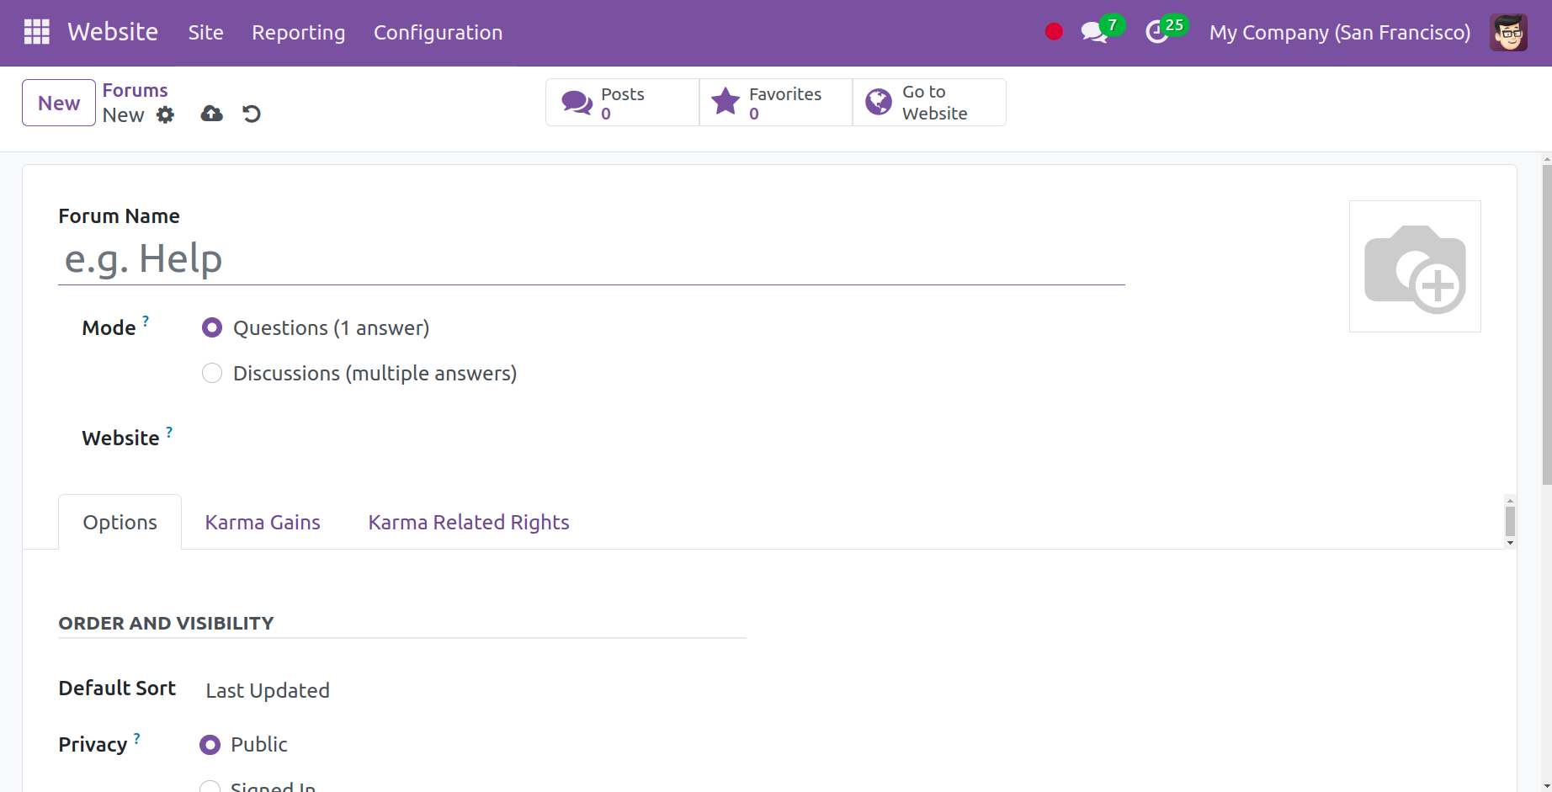Save the record with the cloud upload icon

pos(211,114)
